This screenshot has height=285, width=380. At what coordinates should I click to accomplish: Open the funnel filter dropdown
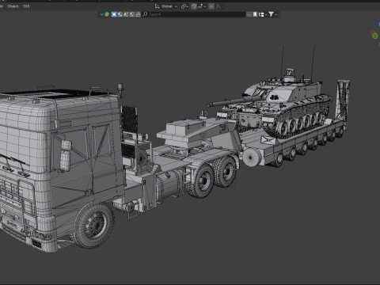tap(272, 14)
